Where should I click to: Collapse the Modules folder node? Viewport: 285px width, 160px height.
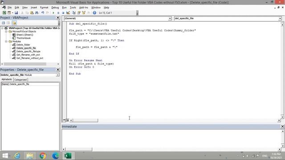click(x=6, y=41)
